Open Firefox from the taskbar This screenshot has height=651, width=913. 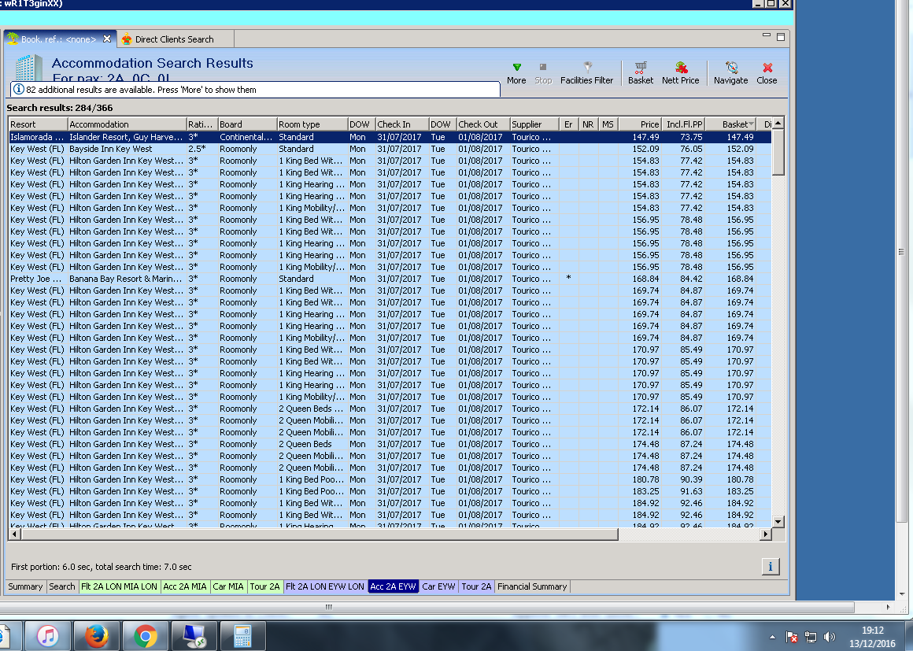point(96,636)
